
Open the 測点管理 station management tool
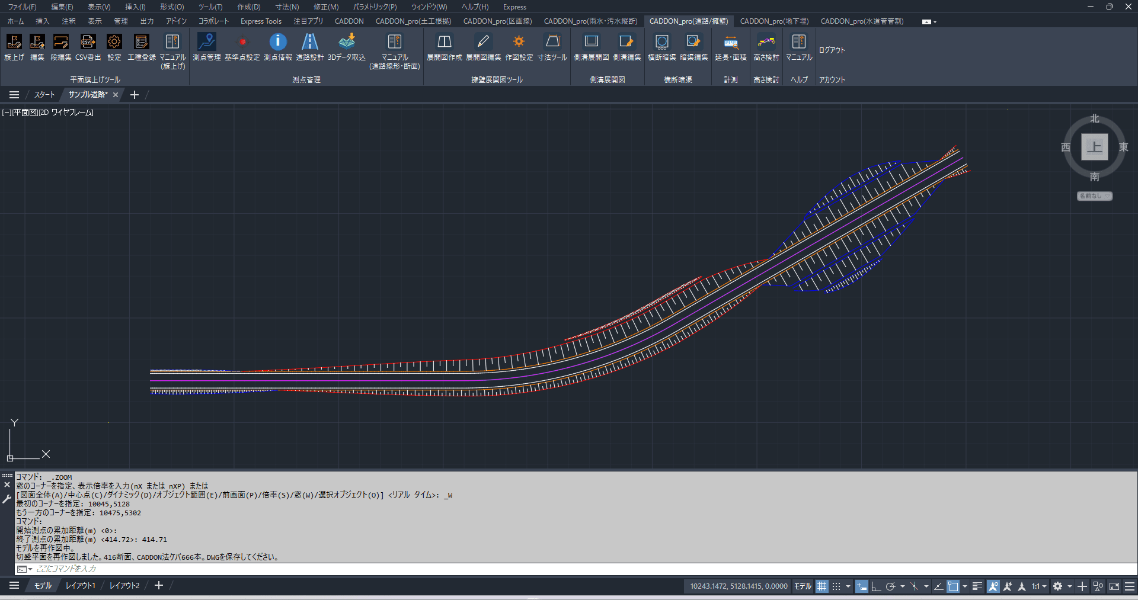click(x=206, y=47)
